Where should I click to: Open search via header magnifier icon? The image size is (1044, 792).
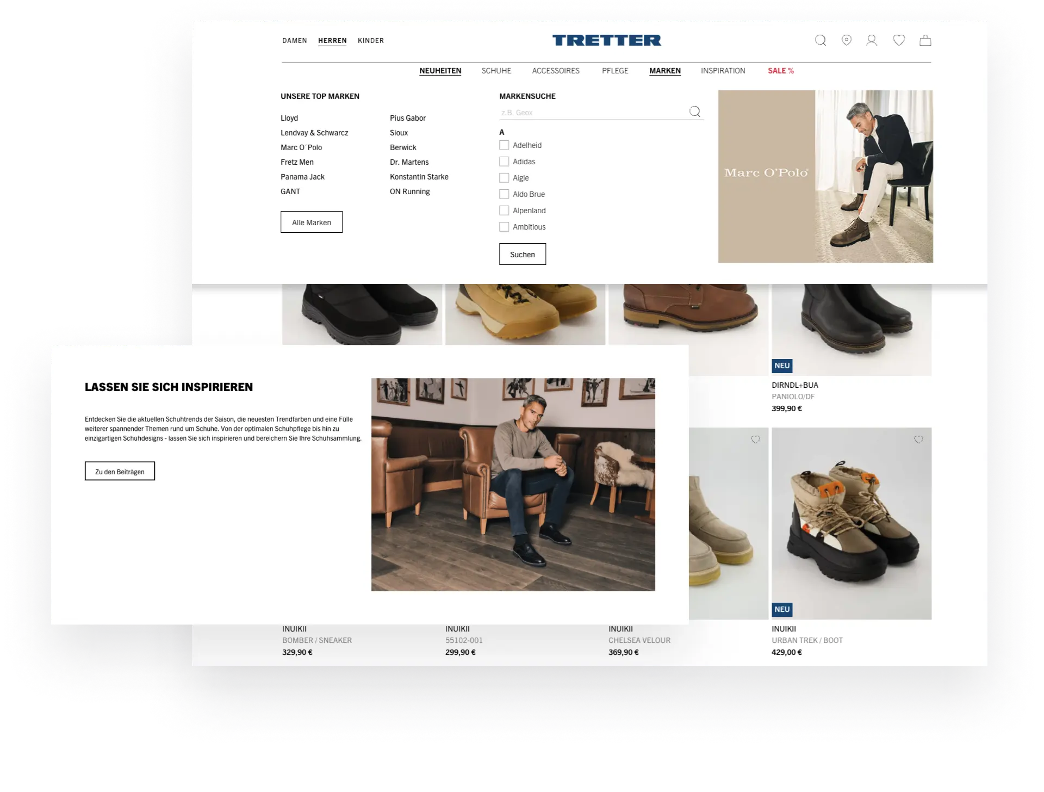point(821,40)
